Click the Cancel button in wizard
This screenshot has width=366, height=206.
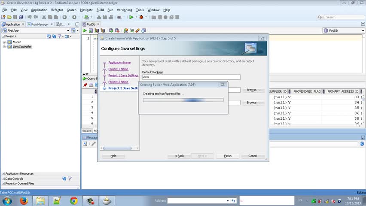coord(253,156)
